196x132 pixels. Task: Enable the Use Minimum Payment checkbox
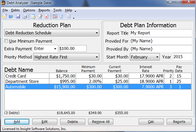(6, 41)
